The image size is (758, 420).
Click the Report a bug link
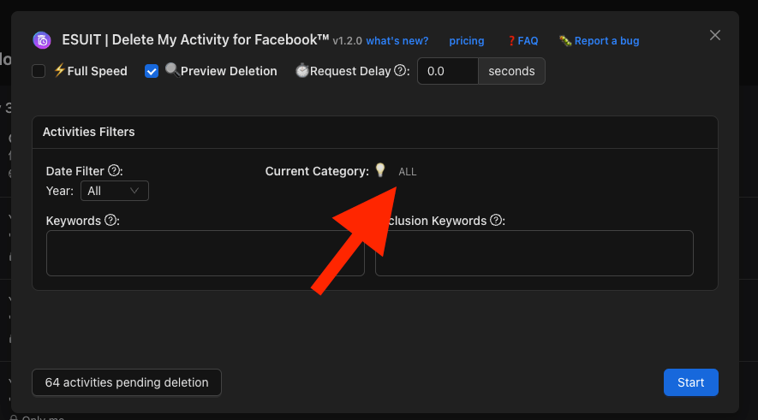(x=600, y=41)
